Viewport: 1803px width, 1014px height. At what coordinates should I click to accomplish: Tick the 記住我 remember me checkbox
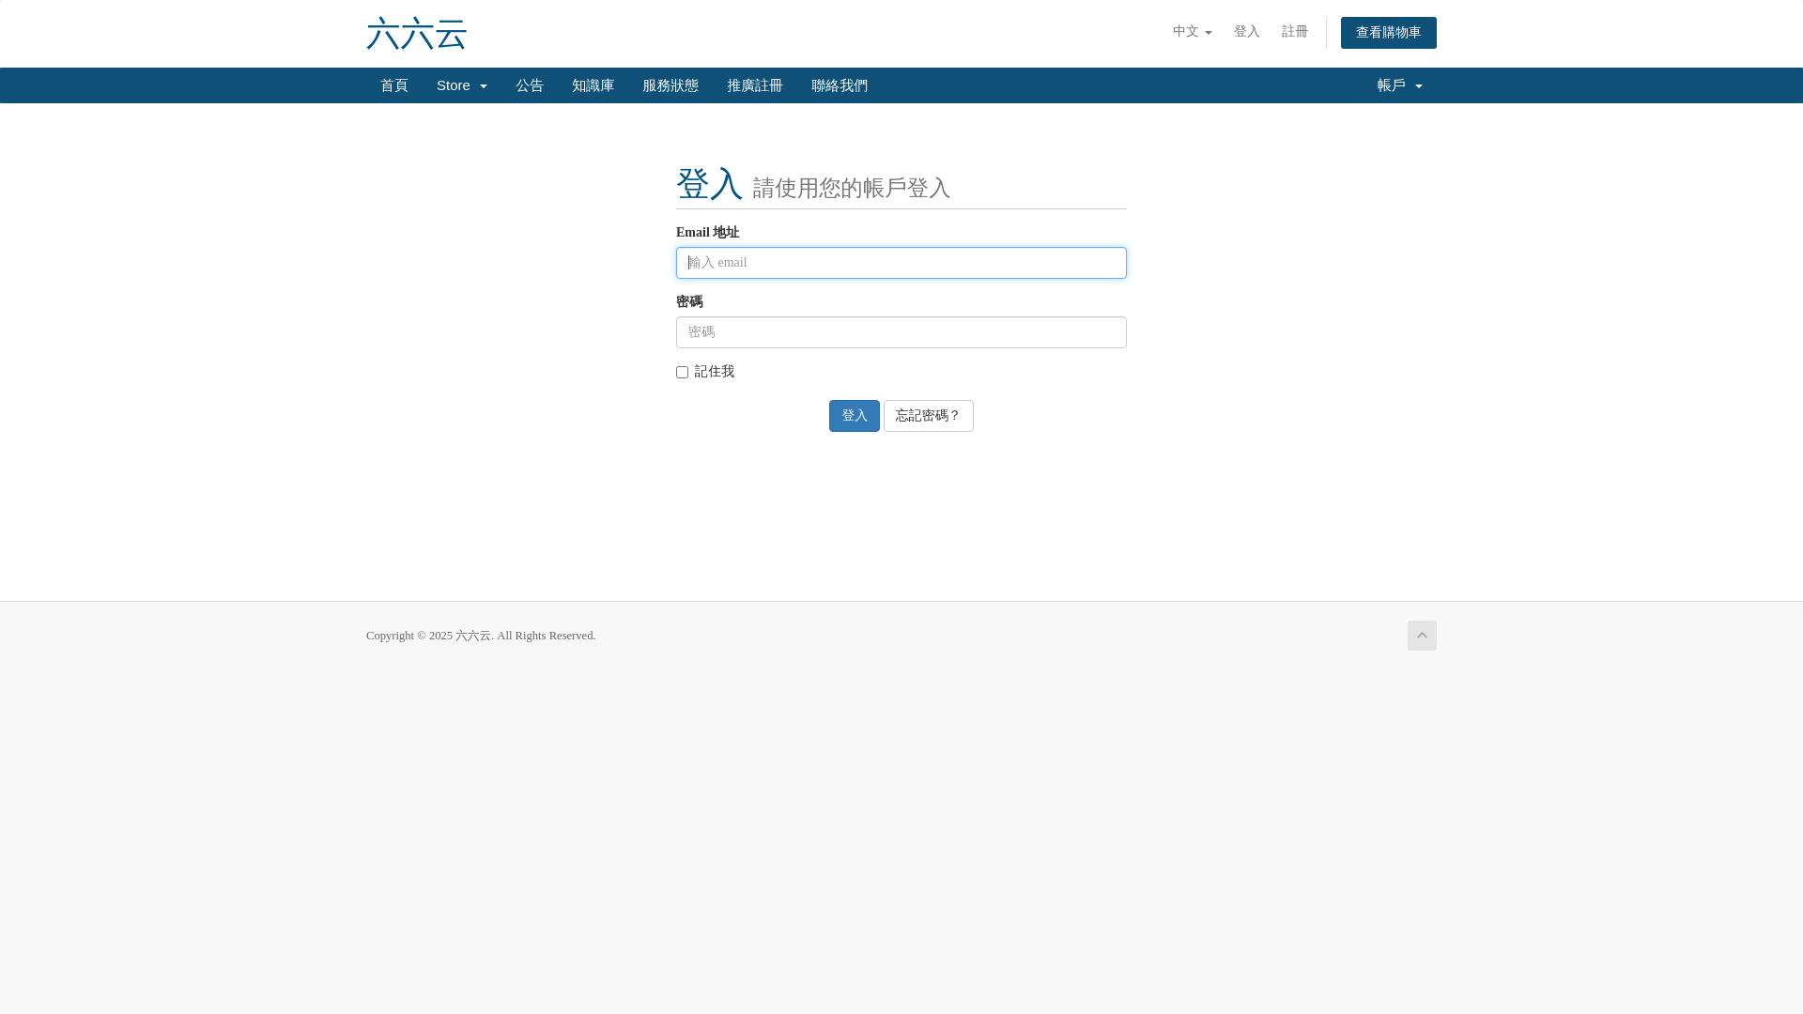(x=683, y=373)
